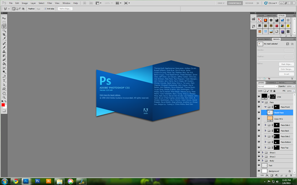Switch to the Channels tab
297x185 pixels.
pos(271,82)
